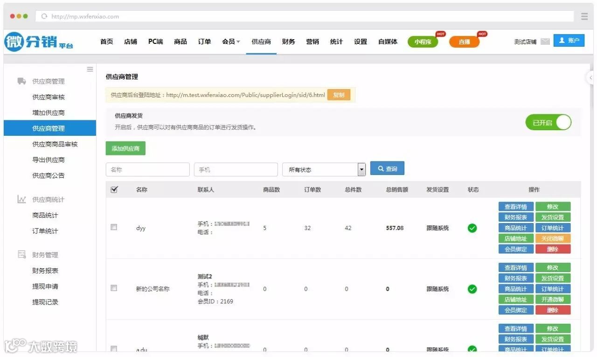The image size is (597, 357).
Task: Click the ledger icon beside 财务管理
Action: point(22,255)
